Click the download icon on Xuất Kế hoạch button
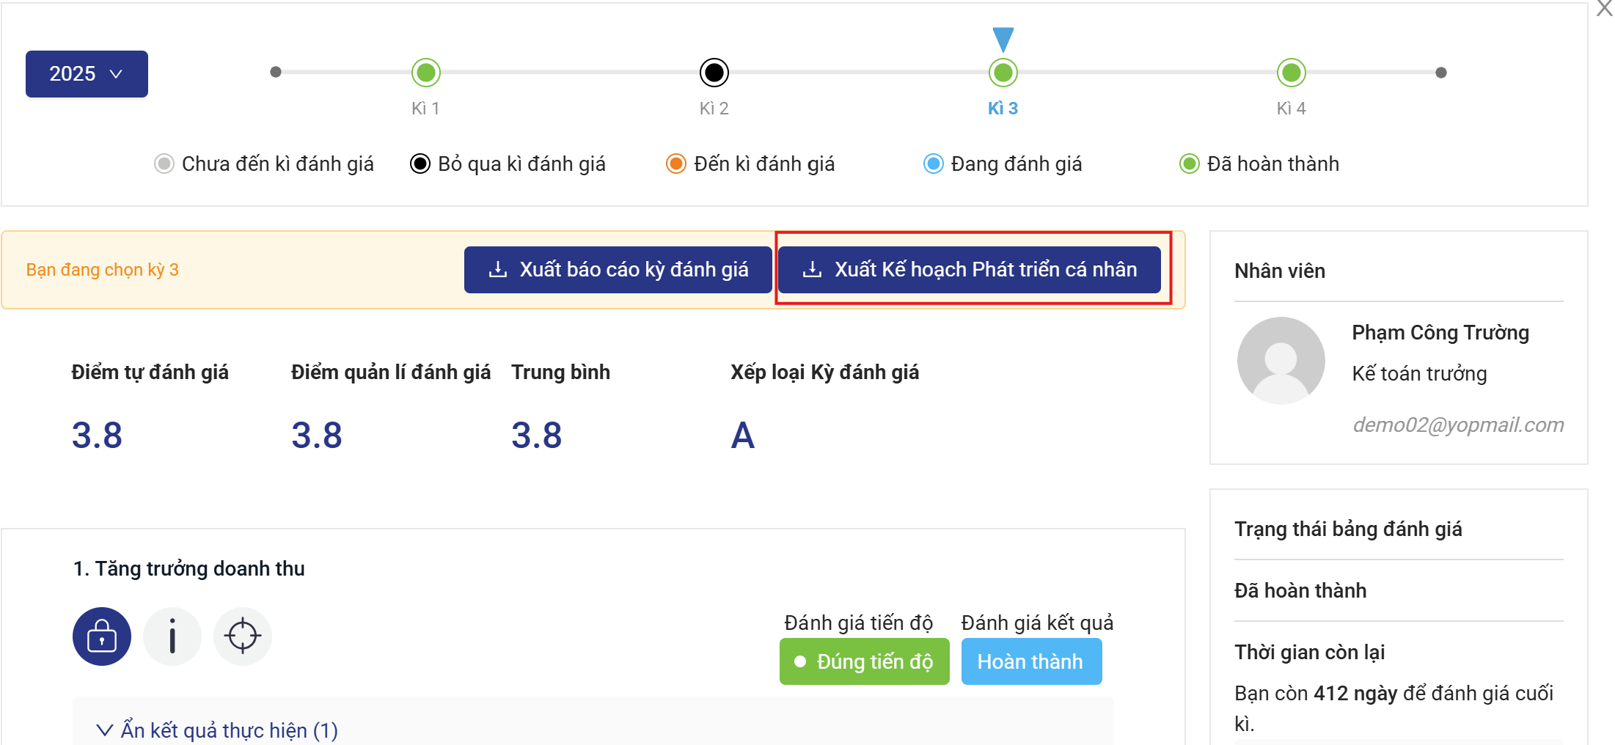 coord(812,270)
